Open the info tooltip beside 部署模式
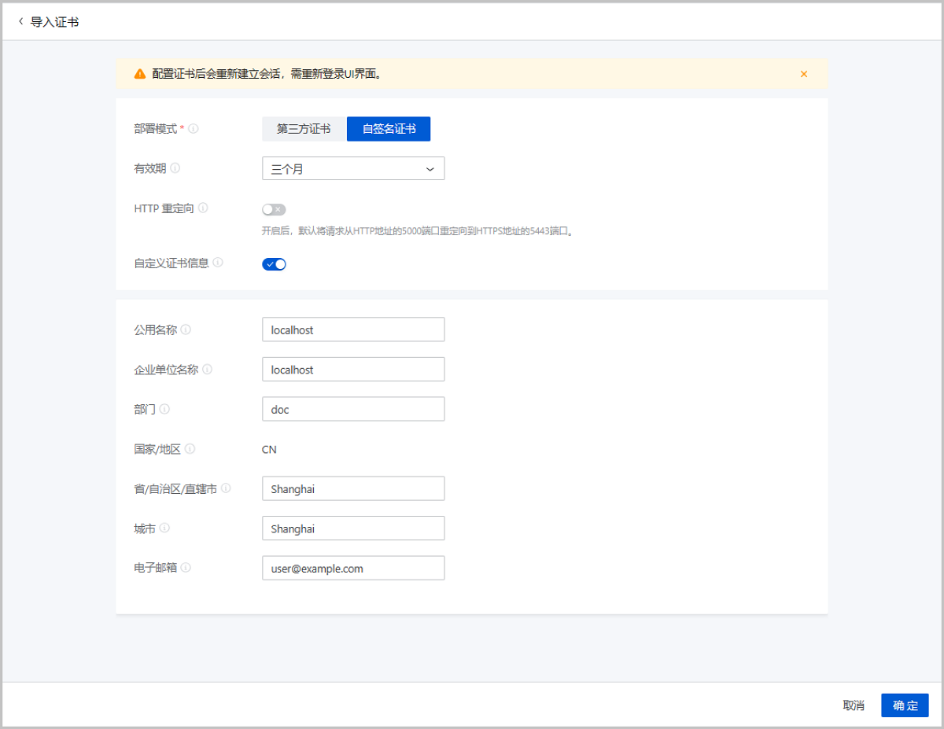The height and width of the screenshot is (729, 944). (194, 128)
